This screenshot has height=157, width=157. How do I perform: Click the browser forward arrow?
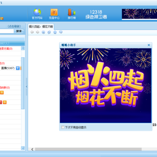[38, 32]
